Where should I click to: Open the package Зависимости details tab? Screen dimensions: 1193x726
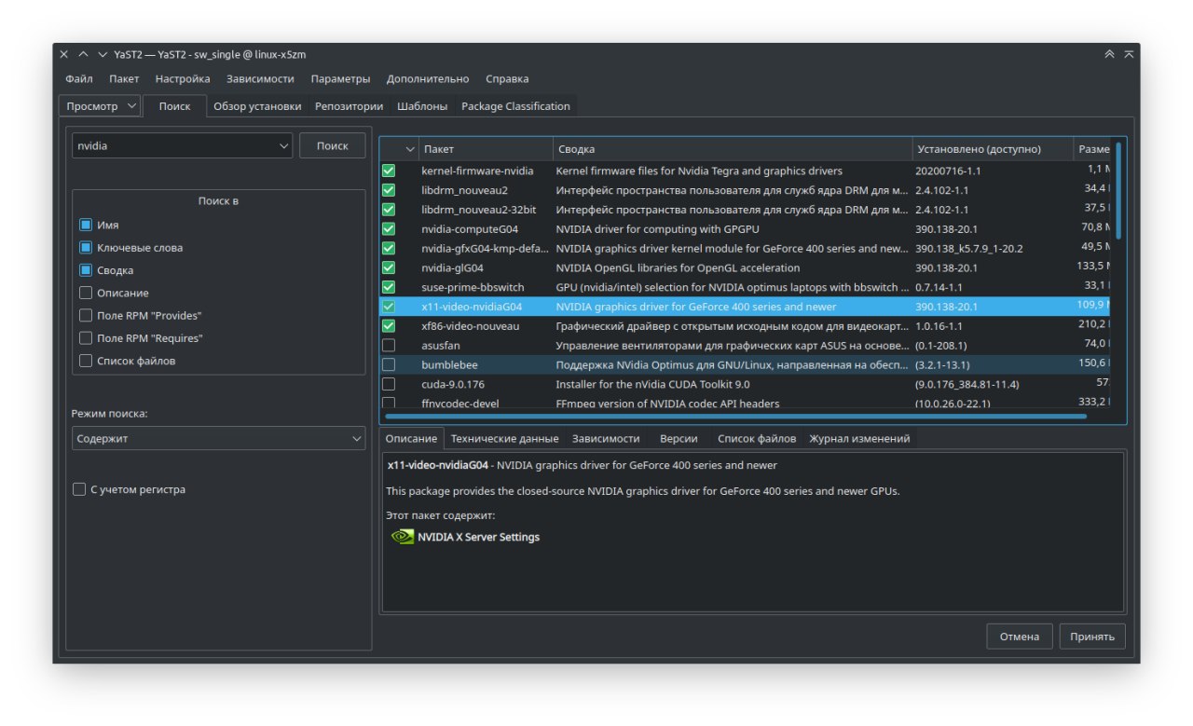pos(606,438)
